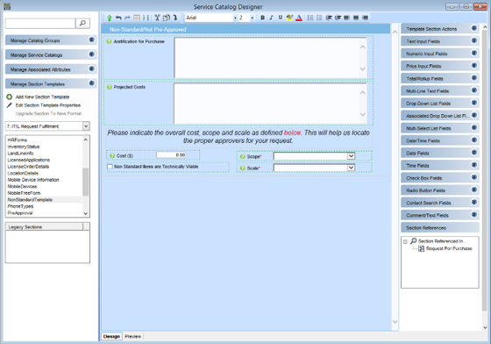Expand Manage Associated Attributes panel

91,68
